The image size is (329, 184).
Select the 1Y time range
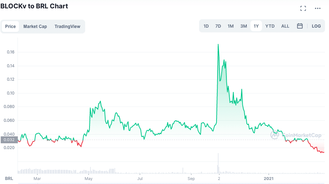pyautogui.click(x=256, y=26)
